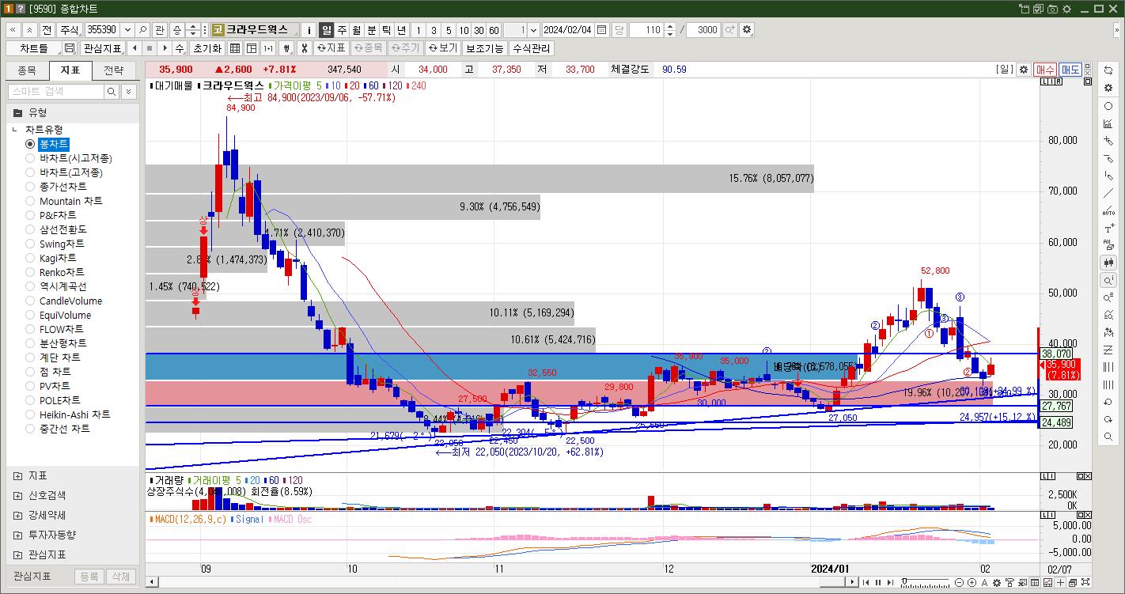The height and width of the screenshot is (594, 1125).
Task: Click the zoom in plus icon at chart bottom
Action: [x=972, y=583]
